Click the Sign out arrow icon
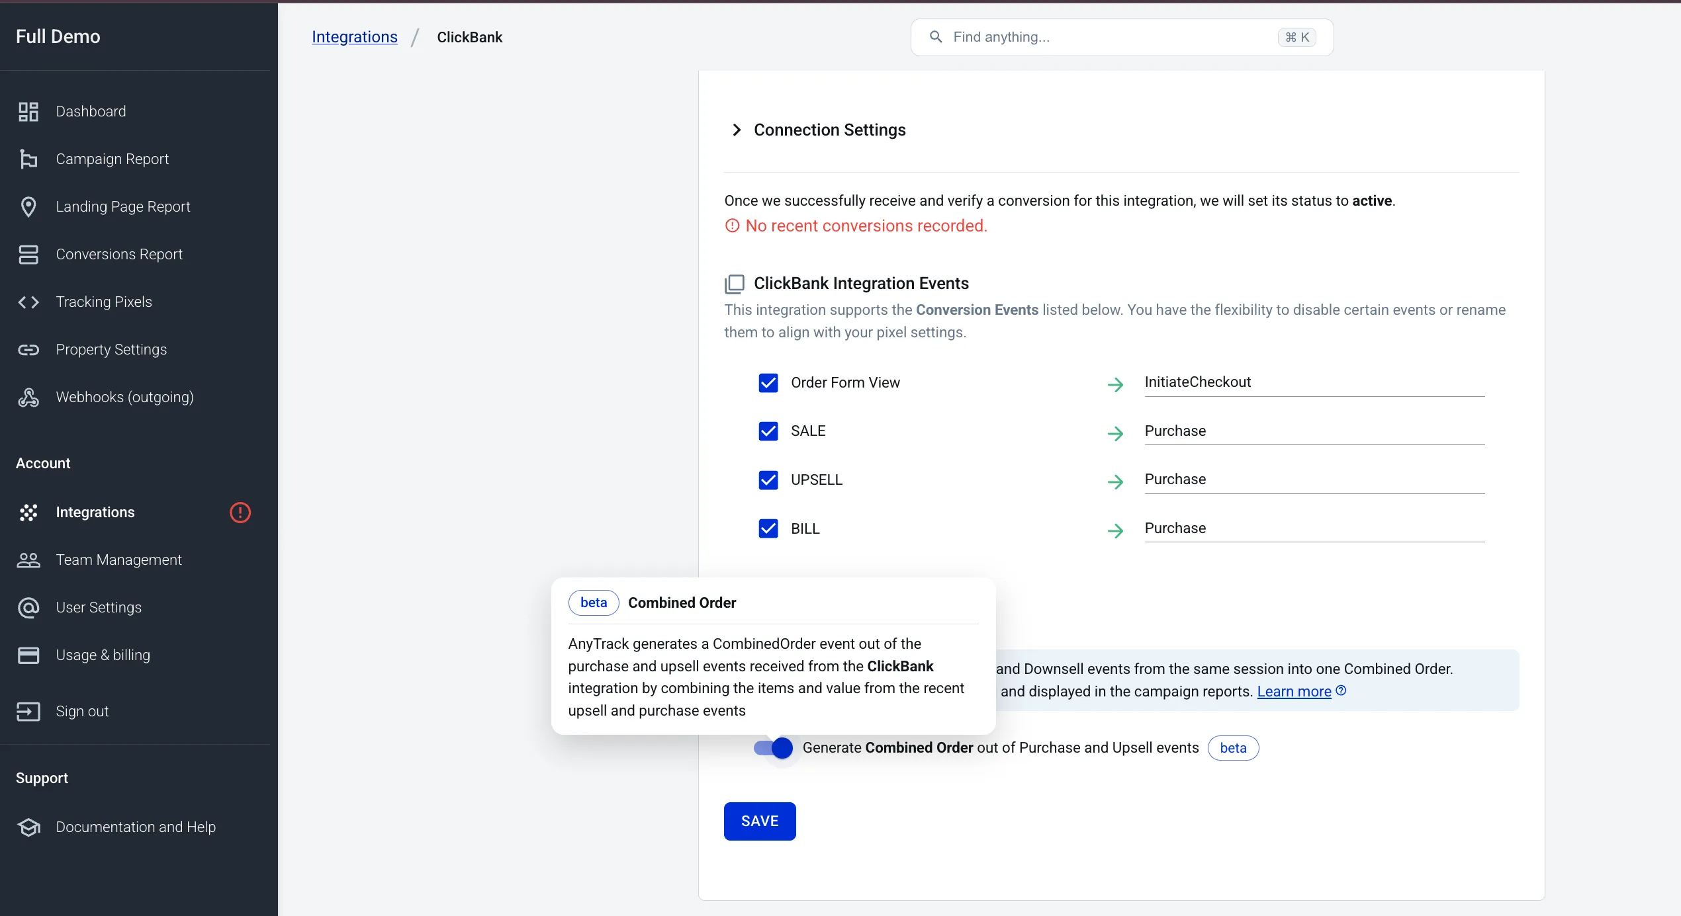This screenshot has height=916, width=1681. (28, 711)
